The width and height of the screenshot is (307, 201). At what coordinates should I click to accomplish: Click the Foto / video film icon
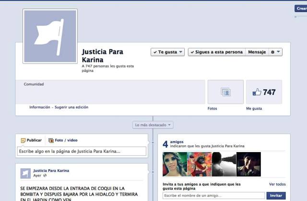pyautogui.click(x=51, y=141)
